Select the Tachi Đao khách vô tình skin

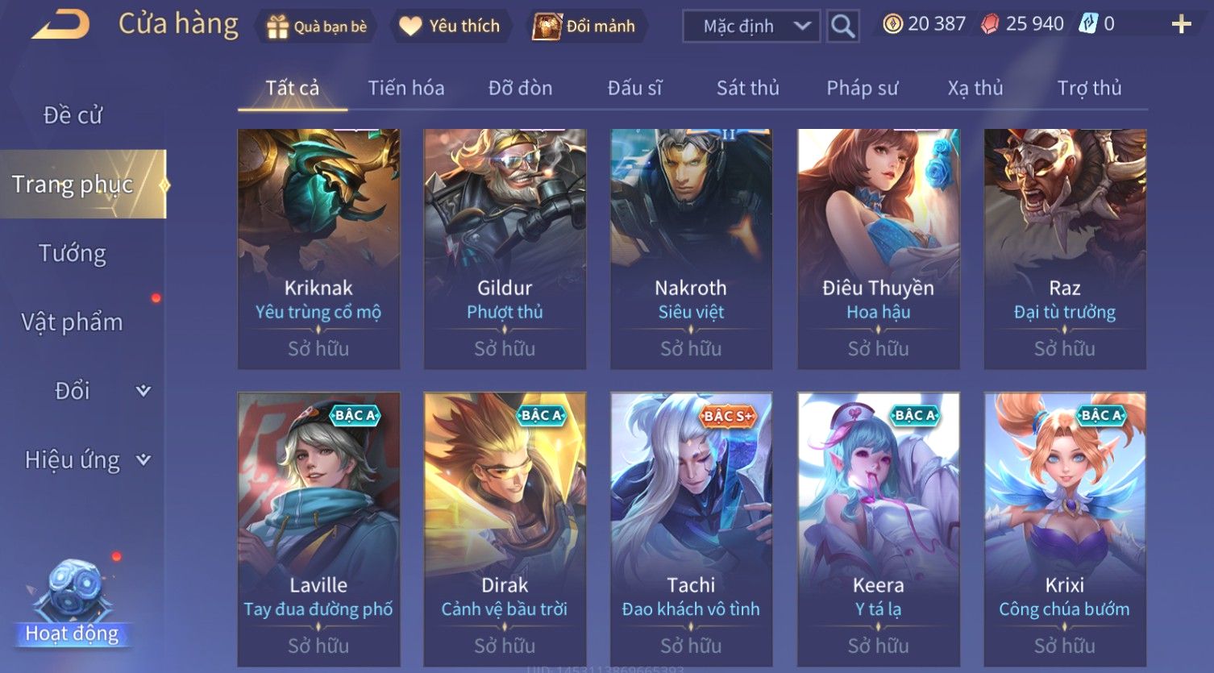point(691,529)
